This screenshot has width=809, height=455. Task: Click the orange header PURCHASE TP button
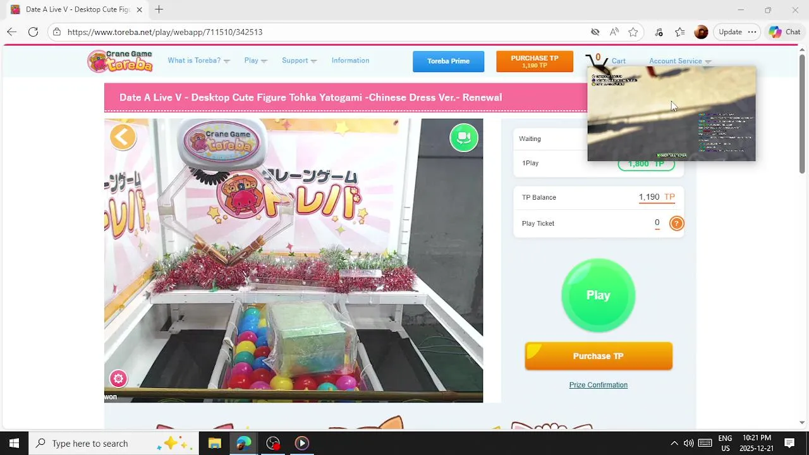(x=534, y=61)
